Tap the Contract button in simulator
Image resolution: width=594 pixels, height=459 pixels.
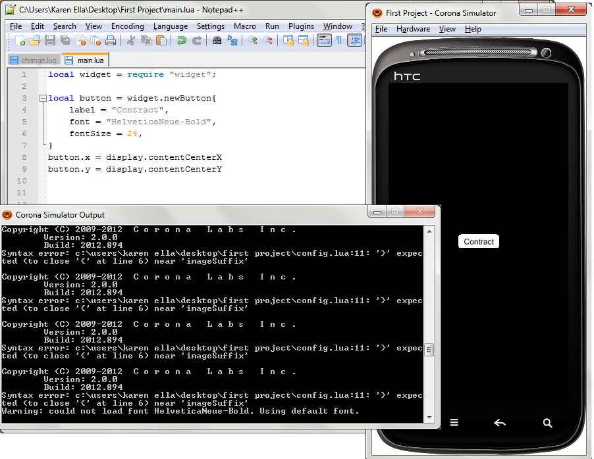coord(479,241)
